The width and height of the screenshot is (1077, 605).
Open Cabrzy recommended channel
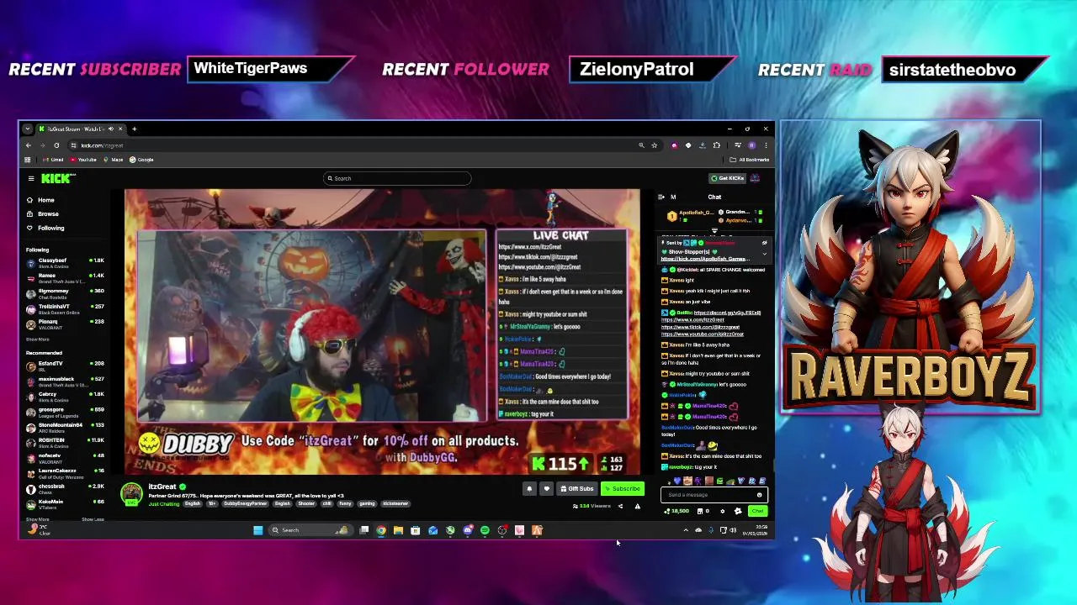click(66, 397)
